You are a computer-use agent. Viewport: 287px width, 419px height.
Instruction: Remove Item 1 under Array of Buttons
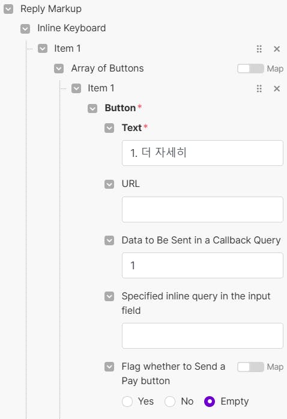(277, 88)
